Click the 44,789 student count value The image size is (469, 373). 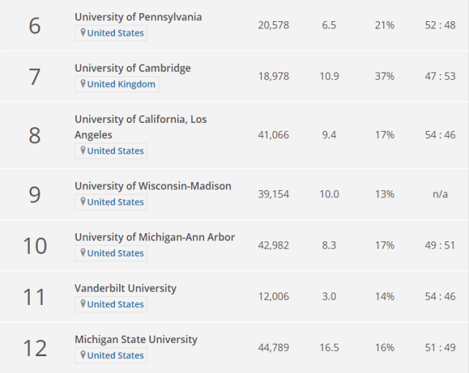tap(274, 347)
